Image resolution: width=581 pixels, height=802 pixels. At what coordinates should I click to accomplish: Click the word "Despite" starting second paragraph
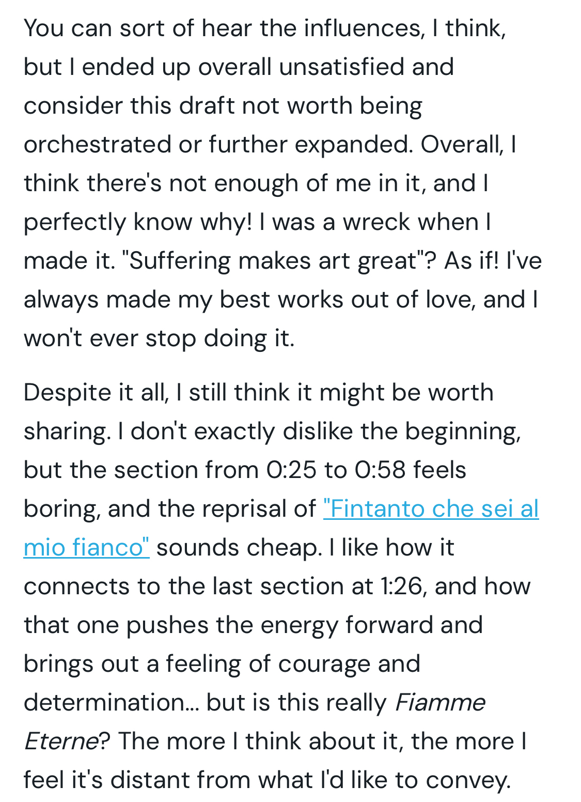coord(68,393)
